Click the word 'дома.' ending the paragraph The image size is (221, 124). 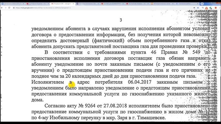(x=37, y=100)
